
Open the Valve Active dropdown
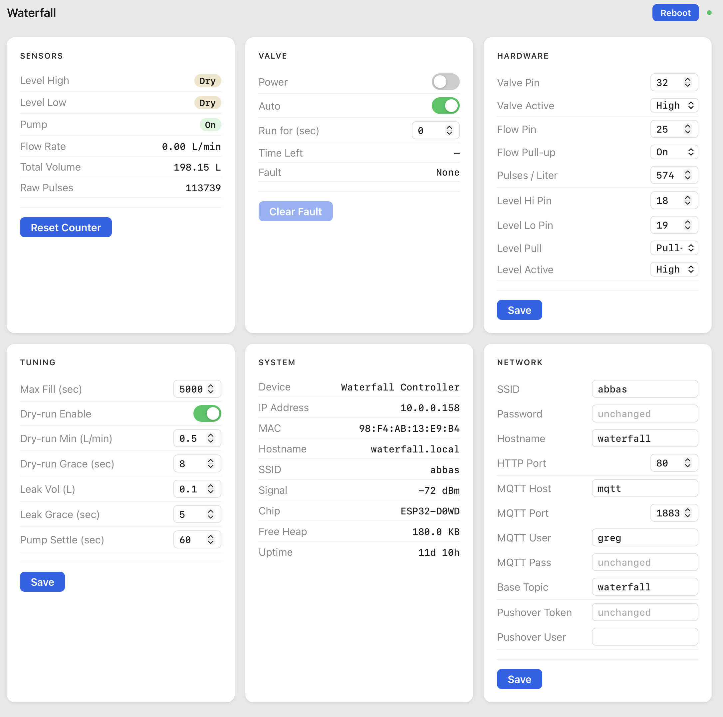674,105
